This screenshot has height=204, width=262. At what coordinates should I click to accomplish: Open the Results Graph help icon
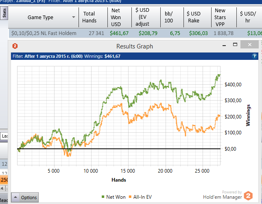point(254,56)
